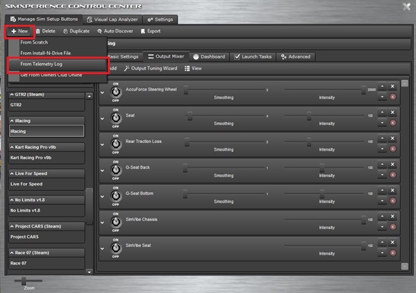The image size is (416, 293).
Task: Remove the Rear Traction Loss output row
Action: coord(392,138)
